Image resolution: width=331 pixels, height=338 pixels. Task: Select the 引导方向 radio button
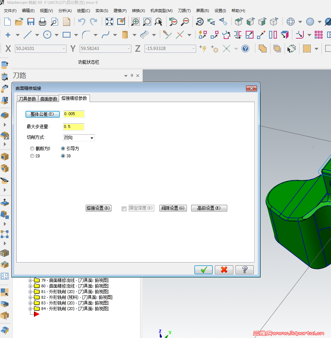(63, 148)
